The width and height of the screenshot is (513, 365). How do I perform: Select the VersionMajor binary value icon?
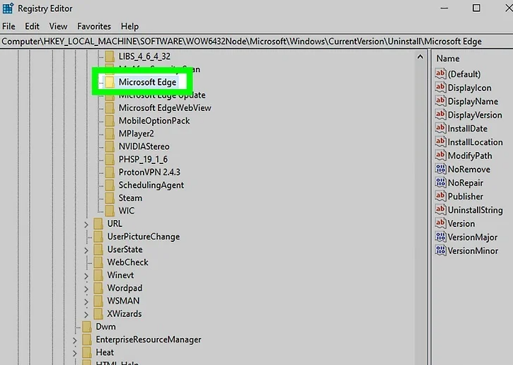(x=441, y=237)
